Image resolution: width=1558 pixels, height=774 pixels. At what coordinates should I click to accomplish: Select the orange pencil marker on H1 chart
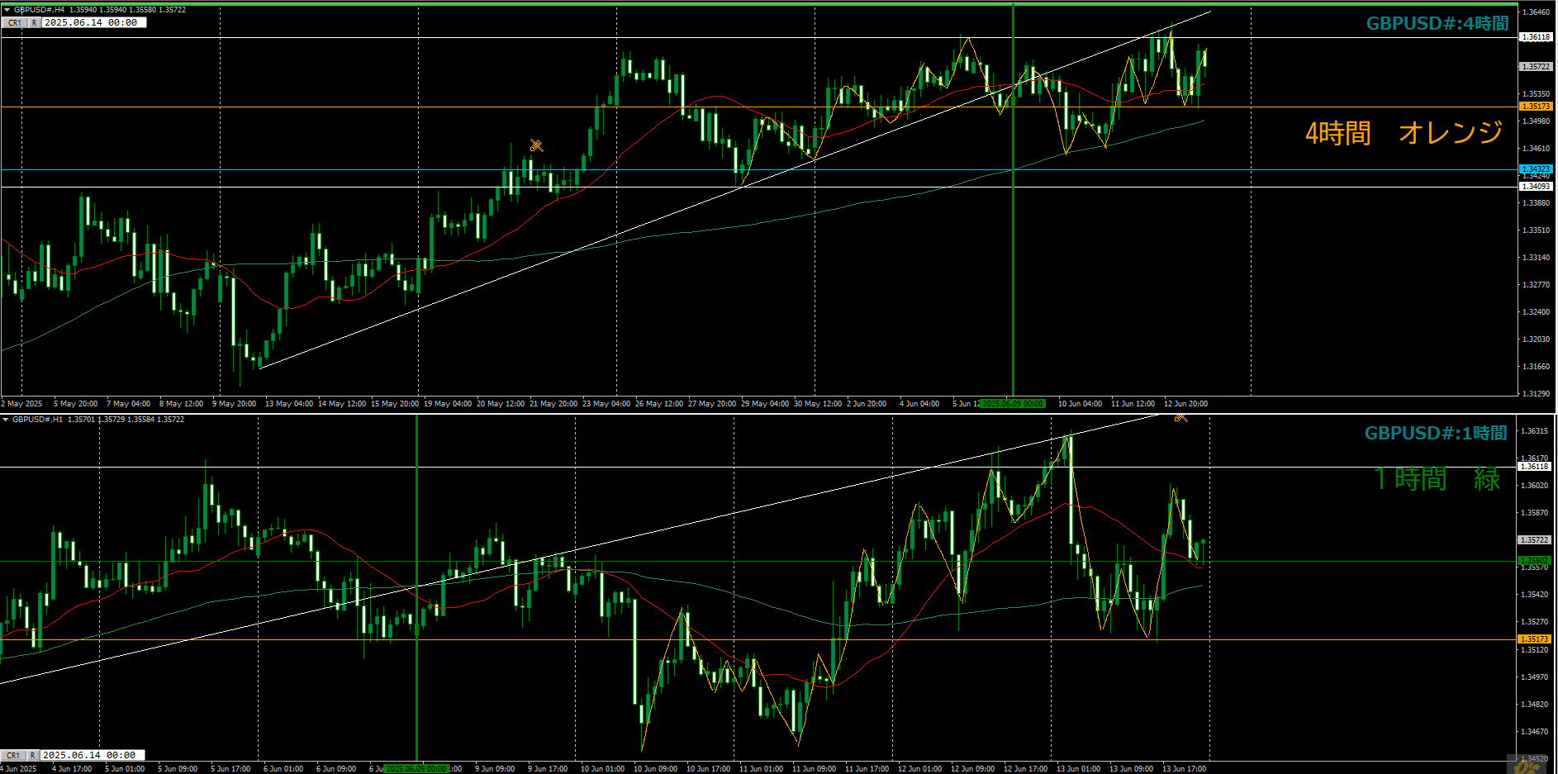[1180, 417]
